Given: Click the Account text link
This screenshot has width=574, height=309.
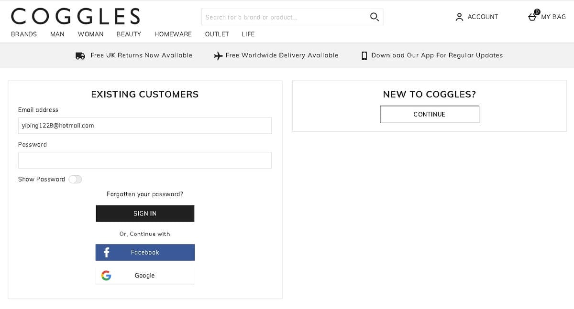Looking at the screenshot, I should [x=483, y=17].
